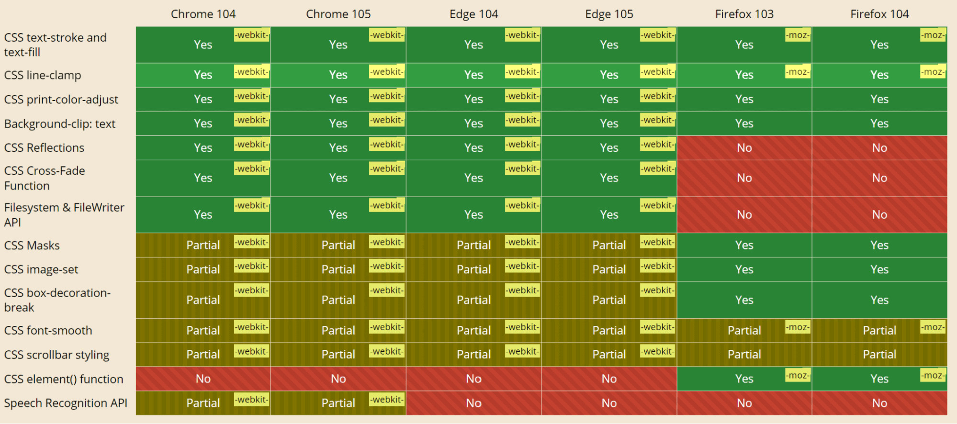957x424 pixels.
Task: Click the -webkit- badge for Edge 104 Cross-Fade
Action: (523, 169)
